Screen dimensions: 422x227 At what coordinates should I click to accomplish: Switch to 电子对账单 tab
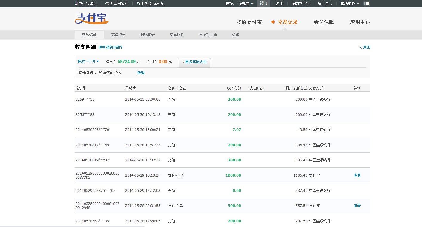coord(208,35)
